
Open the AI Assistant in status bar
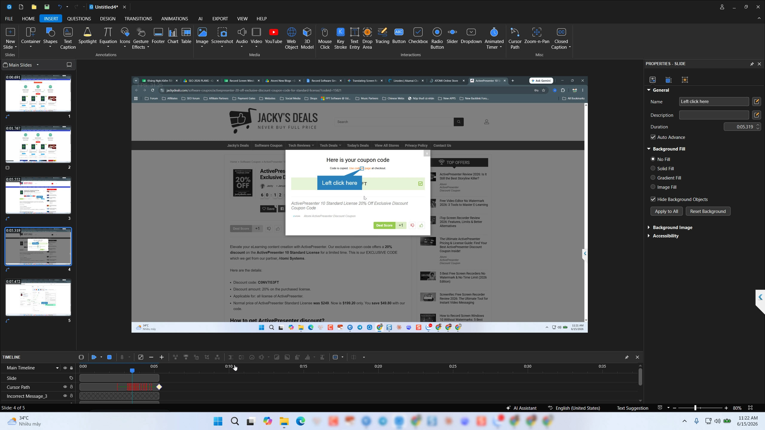tap(521, 408)
